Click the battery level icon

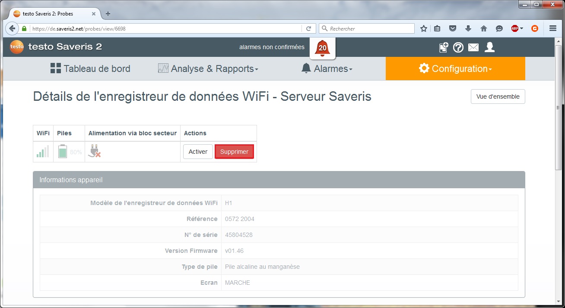click(63, 152)
